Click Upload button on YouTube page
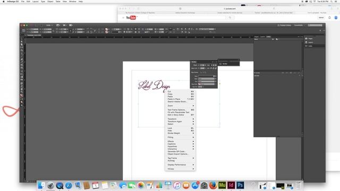 click(321, 18)
